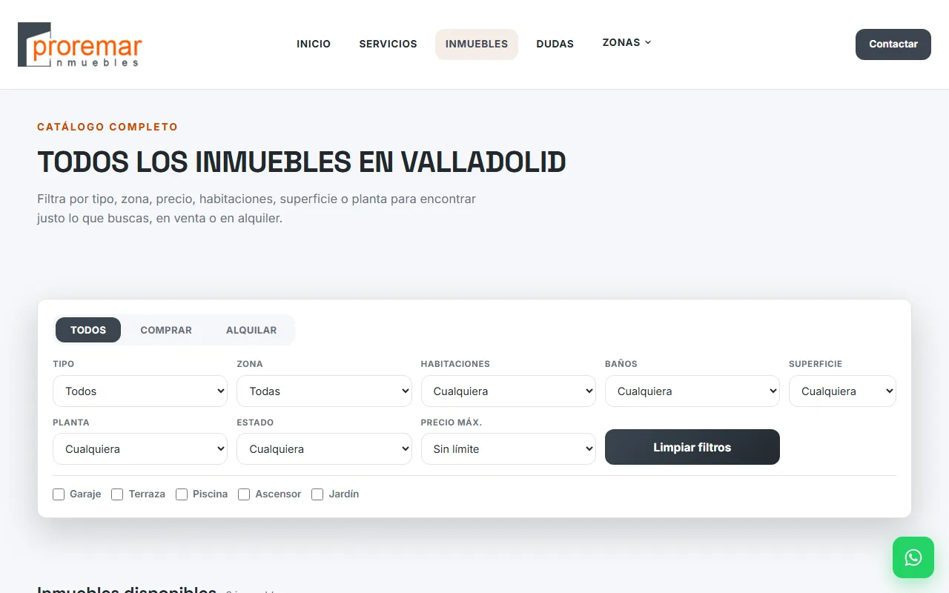Check the Piscina option
The height and width of the screenshot is (593, 949).
pos(182,494)
